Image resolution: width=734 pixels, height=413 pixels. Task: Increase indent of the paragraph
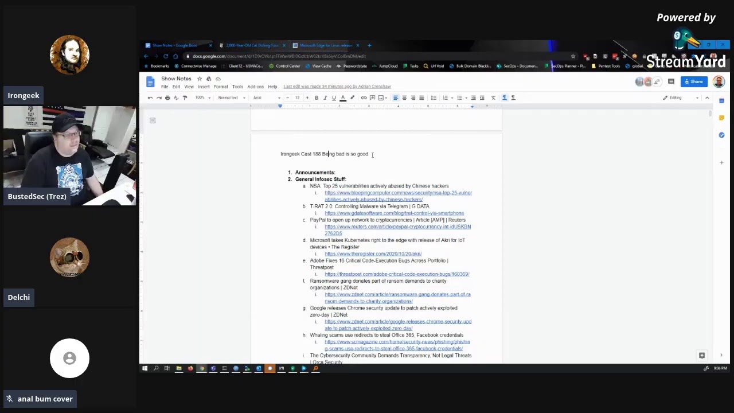(x=482, y=98)
